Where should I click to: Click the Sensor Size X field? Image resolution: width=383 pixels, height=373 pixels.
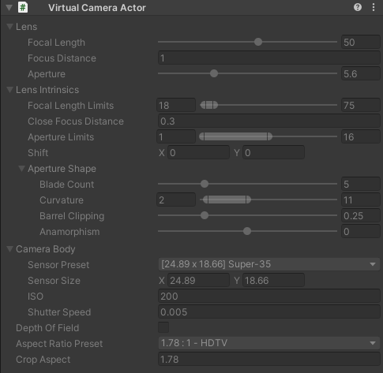(198, 281)
